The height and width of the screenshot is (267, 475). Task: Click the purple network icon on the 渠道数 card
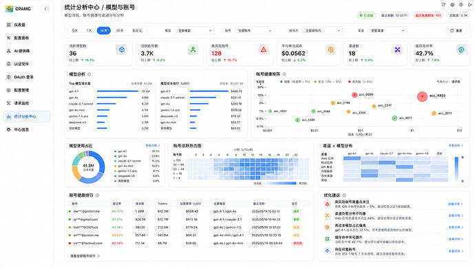[x=397, y=50]
